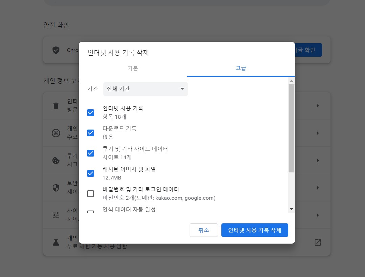
Task: Click the Chrome safety check shield icon
Action: (56, 50)
